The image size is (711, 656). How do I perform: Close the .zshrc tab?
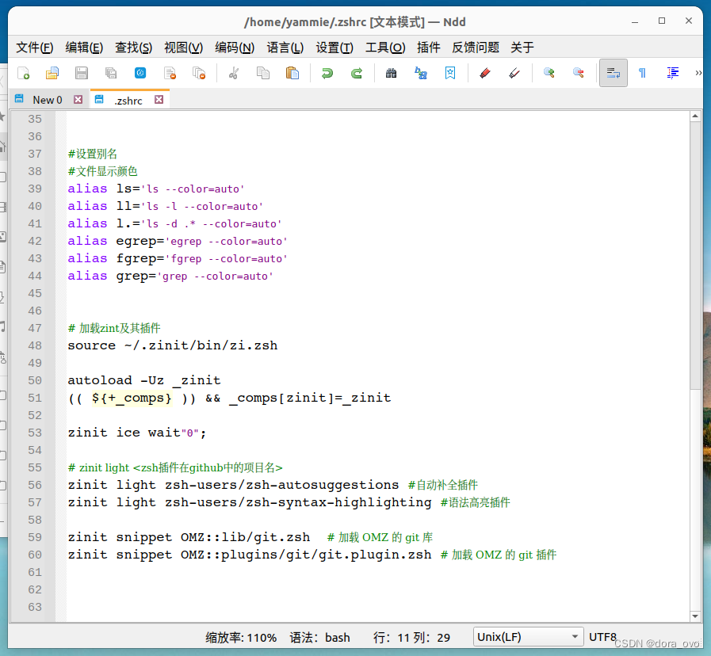point(159,99)
